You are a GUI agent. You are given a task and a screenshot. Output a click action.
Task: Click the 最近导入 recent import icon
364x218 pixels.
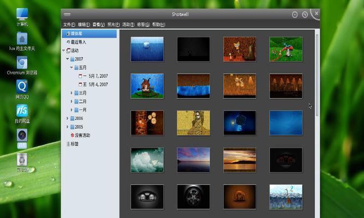[68, 42]
